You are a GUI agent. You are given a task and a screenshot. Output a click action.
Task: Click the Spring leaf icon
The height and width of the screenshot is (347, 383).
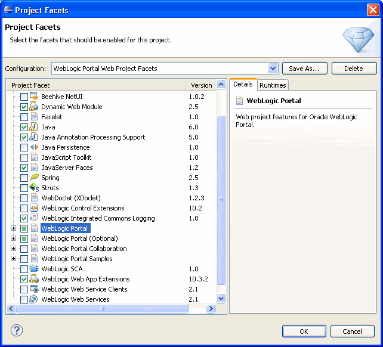tap(34, 178)
